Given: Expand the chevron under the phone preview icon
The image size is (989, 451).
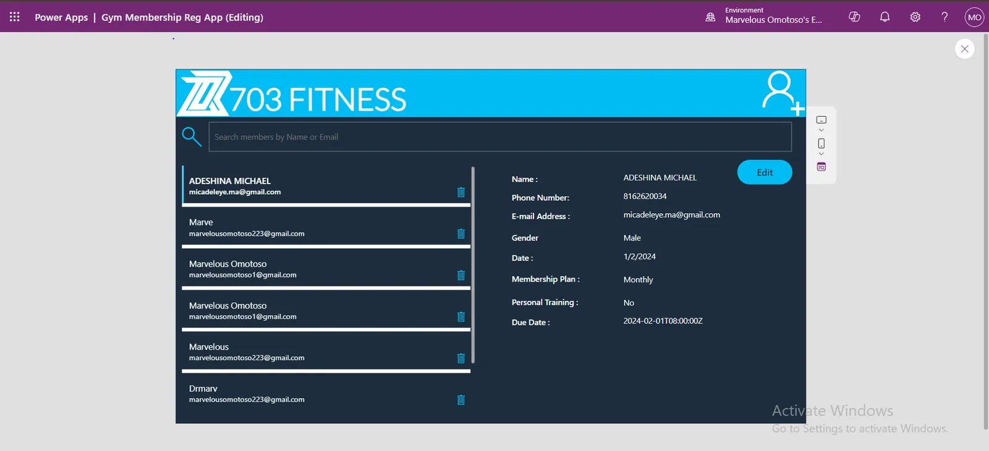Looking at the screenshot, I should point(821,154).
